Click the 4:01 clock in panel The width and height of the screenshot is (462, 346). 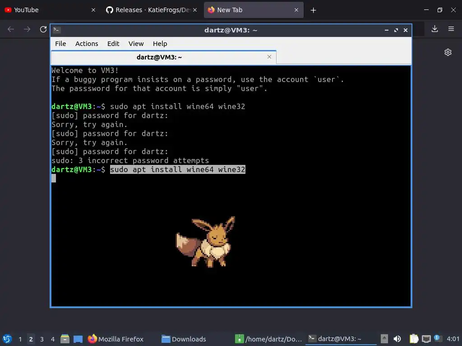pyautogui.click(x=453, y=339)
